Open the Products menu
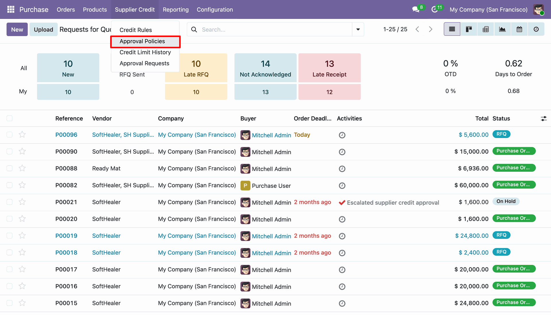 click(95, 9)
